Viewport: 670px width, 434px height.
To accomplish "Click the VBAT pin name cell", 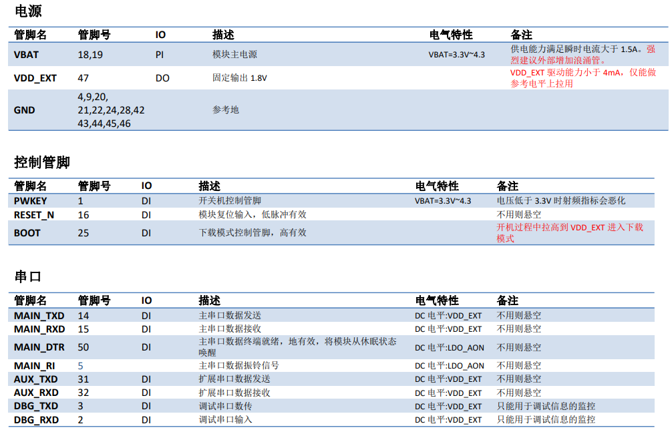I will (x=26, y=55).
